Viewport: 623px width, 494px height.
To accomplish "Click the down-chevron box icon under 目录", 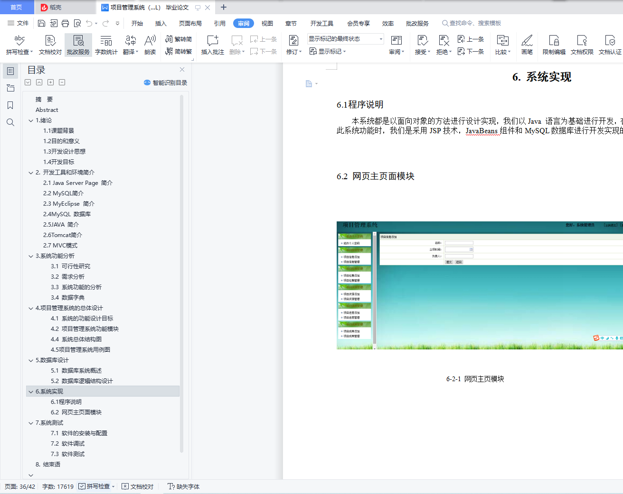I will (28, 82).
